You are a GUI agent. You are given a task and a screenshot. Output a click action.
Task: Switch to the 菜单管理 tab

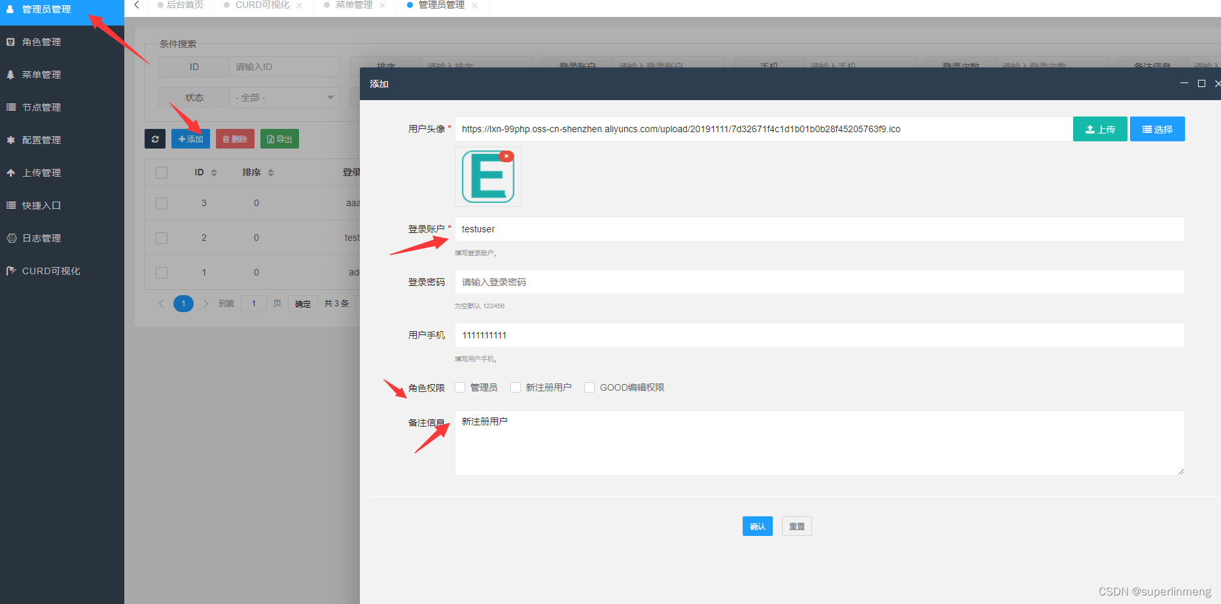(353, 5)
